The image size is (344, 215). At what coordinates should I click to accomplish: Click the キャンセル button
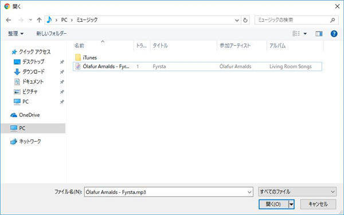pos(318,204)
